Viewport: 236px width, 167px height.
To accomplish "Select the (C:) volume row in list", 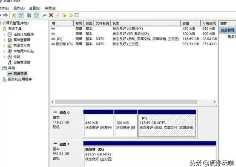I will click(x=134, y=39).
